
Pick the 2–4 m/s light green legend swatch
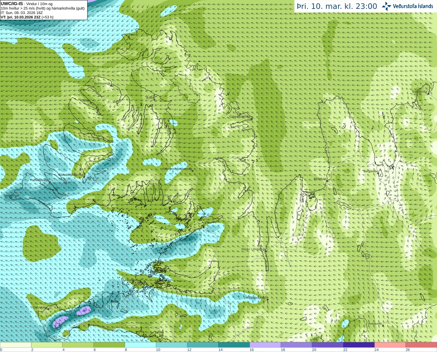(47, 345)
